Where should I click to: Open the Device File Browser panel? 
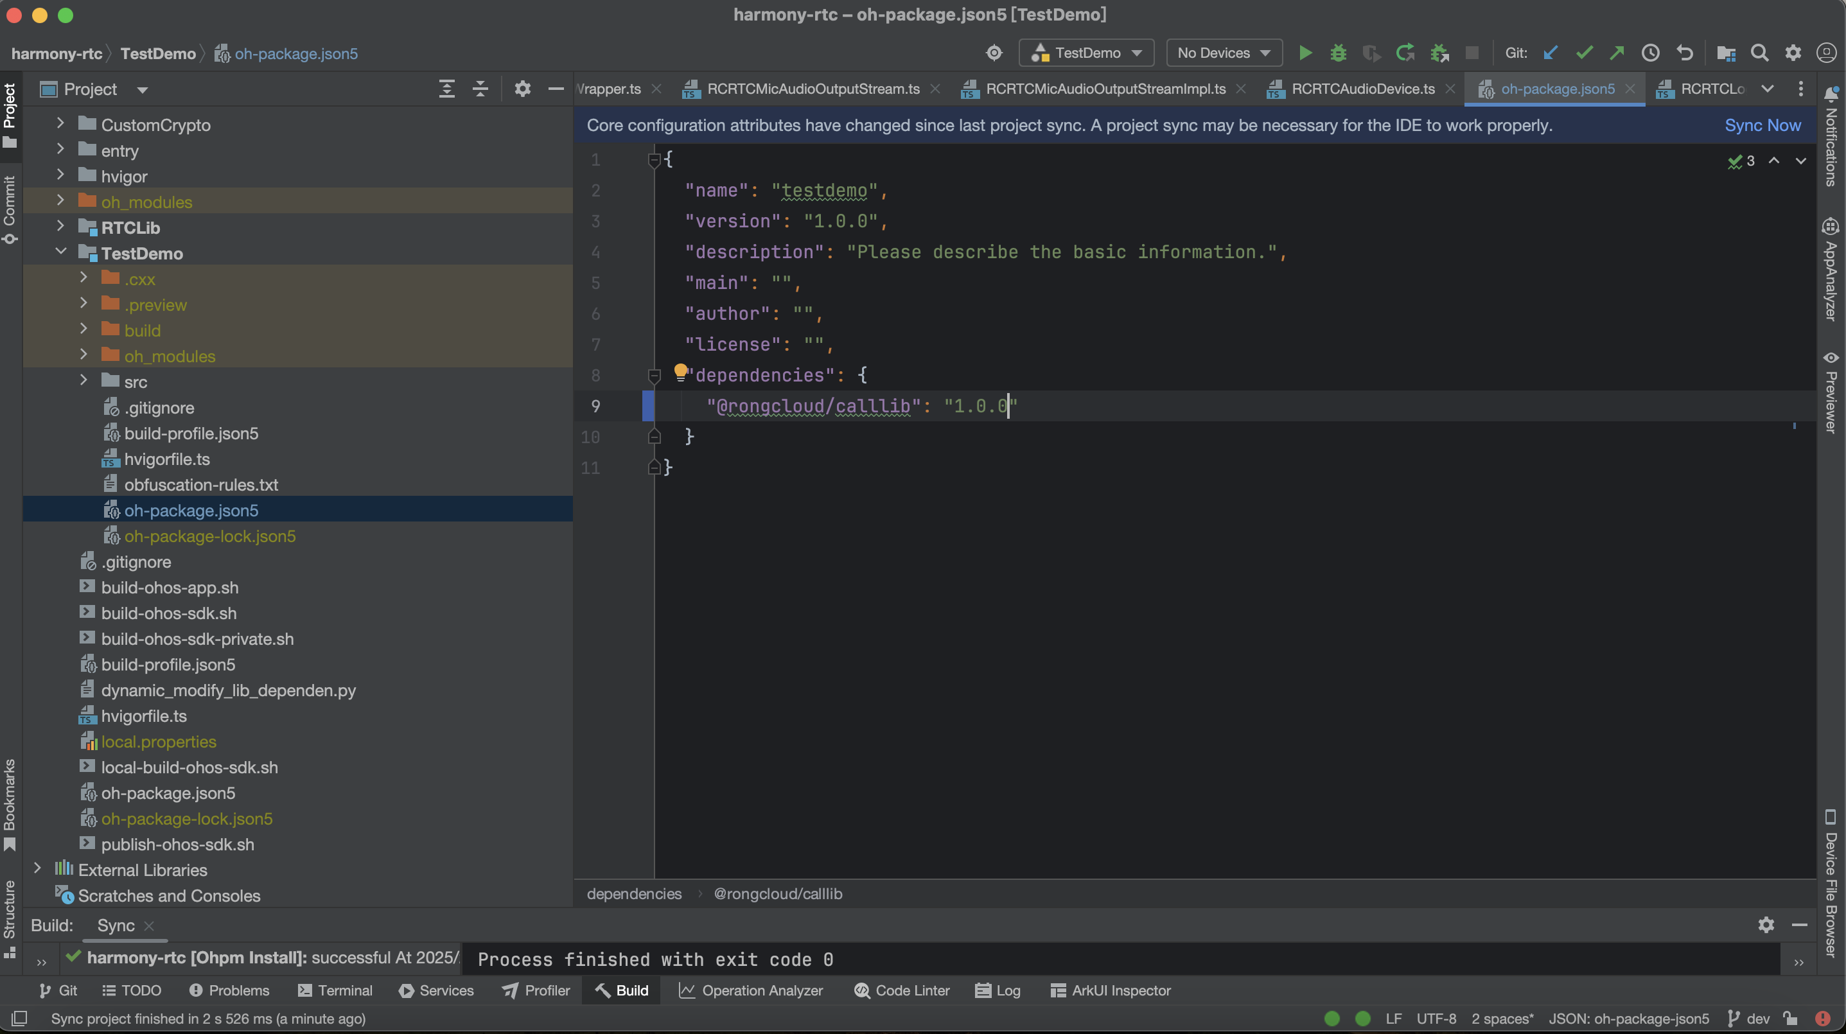click(x=1831, y=883)
